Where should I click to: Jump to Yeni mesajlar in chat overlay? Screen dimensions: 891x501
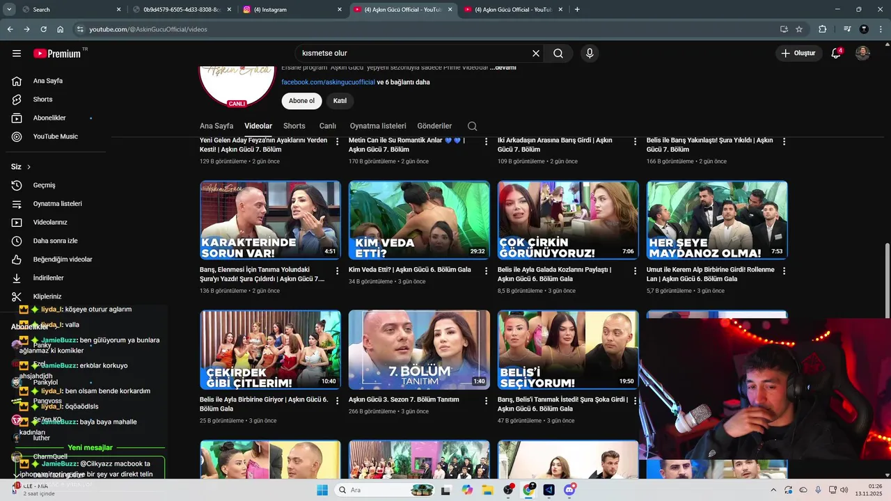point(90,447)
